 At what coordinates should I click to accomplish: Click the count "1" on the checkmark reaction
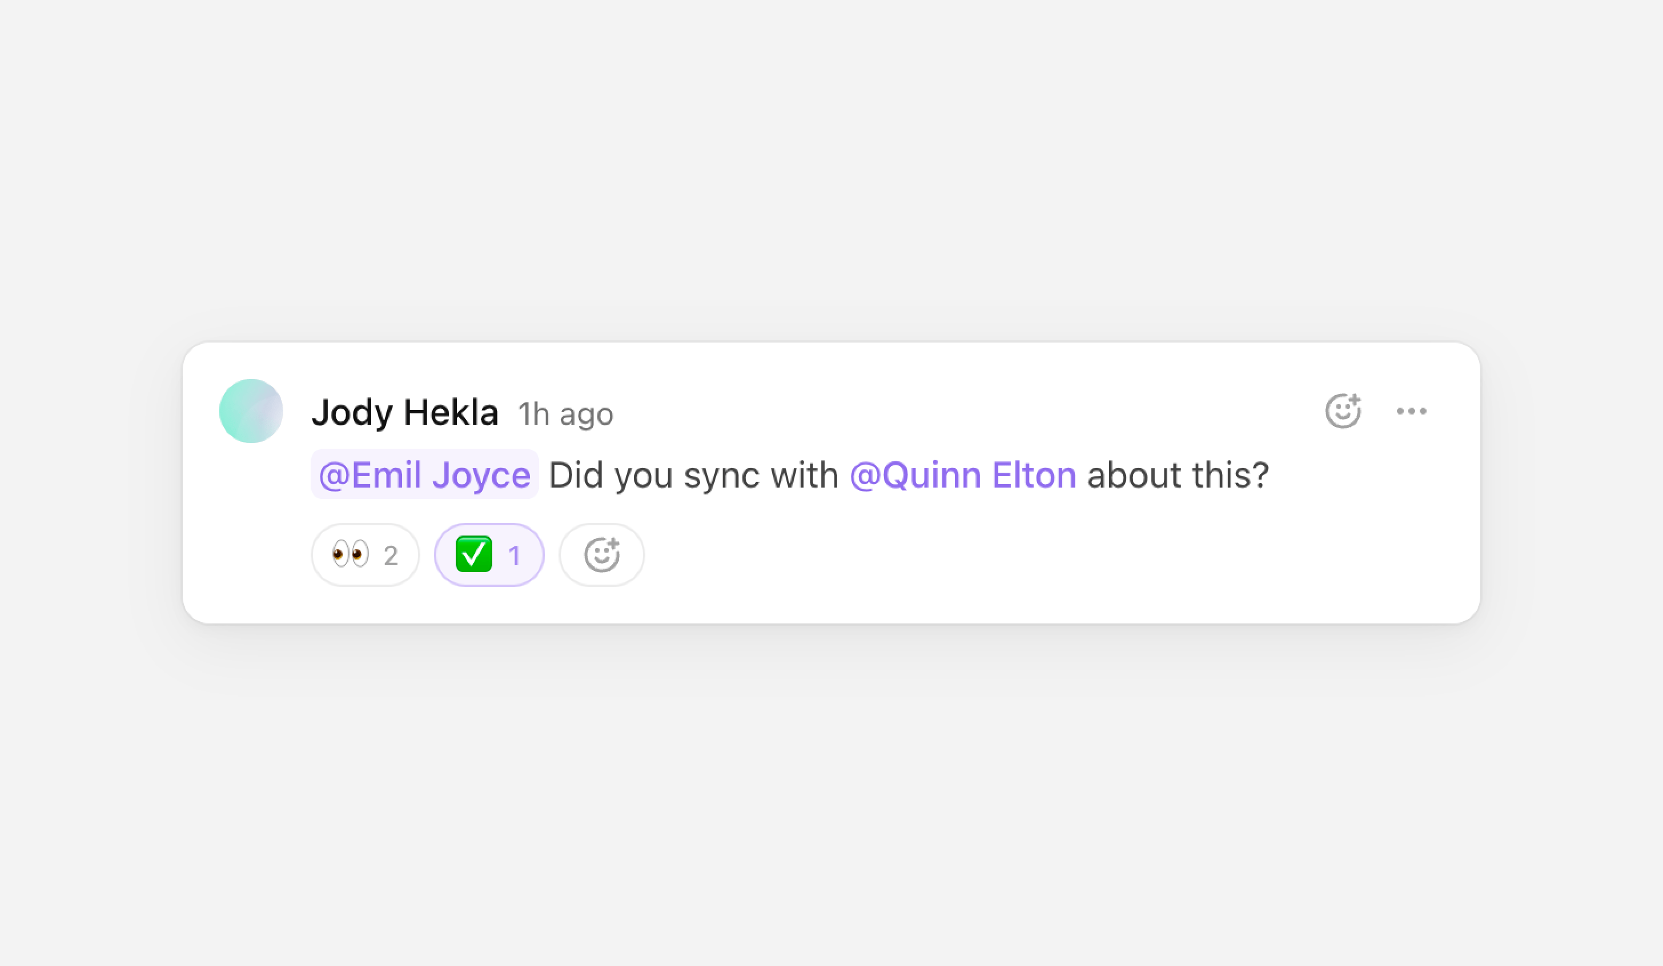(x=515, y=556)
